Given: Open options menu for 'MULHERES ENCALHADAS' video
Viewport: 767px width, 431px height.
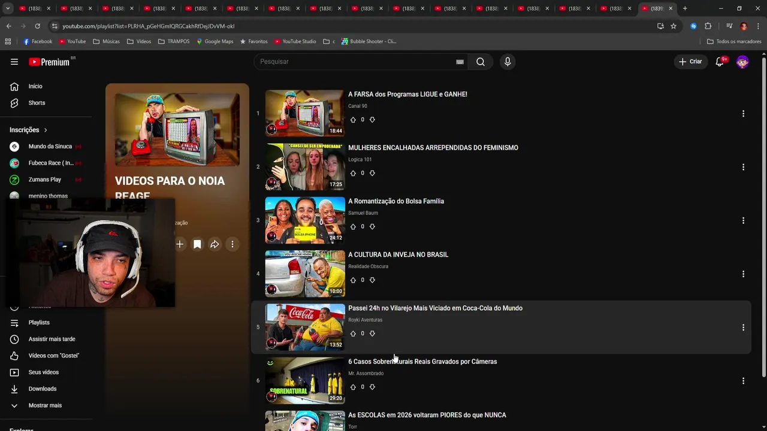Looking at the screenshot, I should [x=743, y=167].
